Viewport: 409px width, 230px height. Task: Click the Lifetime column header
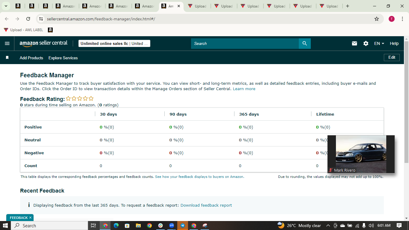(325, 114)
